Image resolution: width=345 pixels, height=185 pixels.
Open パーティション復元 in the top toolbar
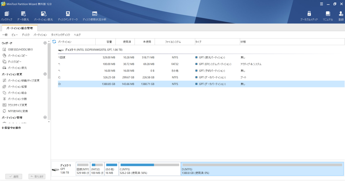(43, 16)
